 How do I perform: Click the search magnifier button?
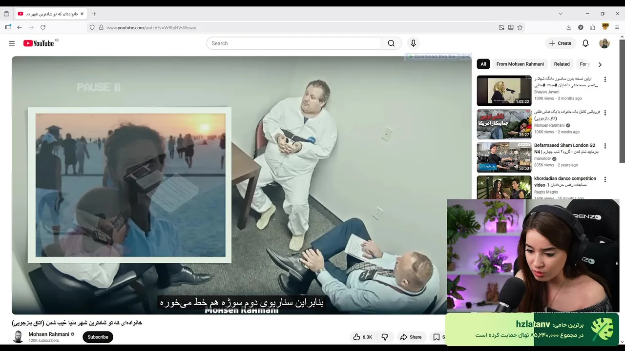coord(391,43)
